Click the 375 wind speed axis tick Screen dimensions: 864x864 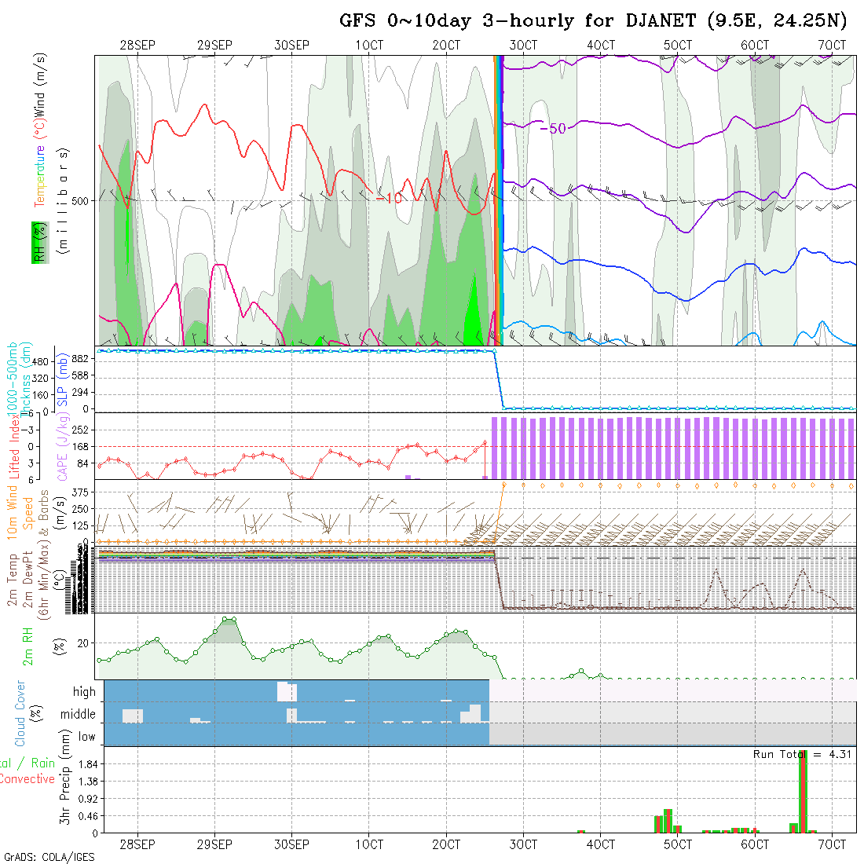click(x=79, y=492)
